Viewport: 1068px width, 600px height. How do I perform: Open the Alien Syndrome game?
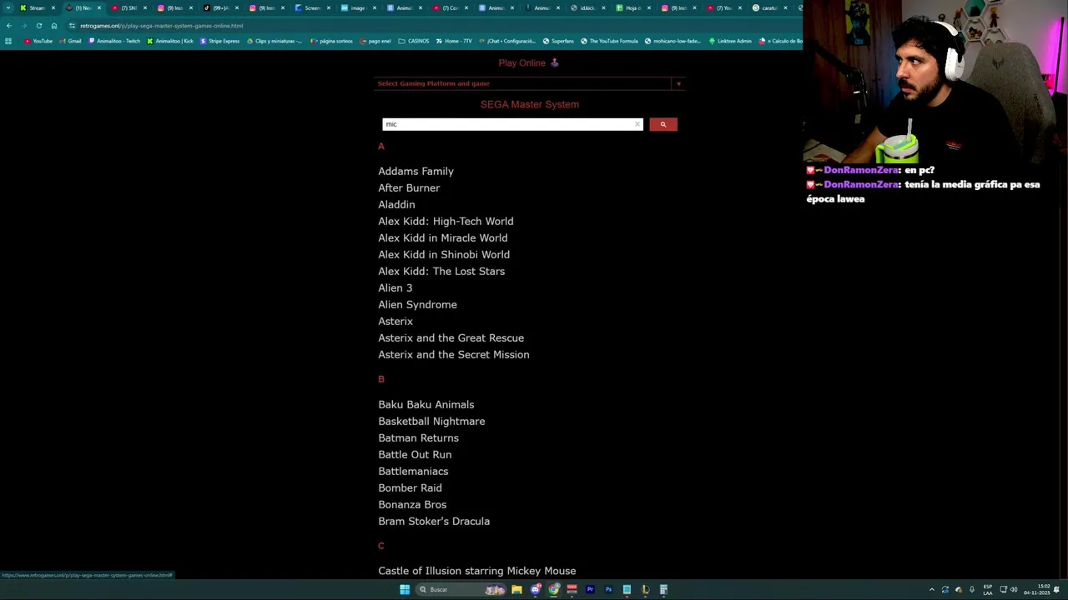(417, 304)
